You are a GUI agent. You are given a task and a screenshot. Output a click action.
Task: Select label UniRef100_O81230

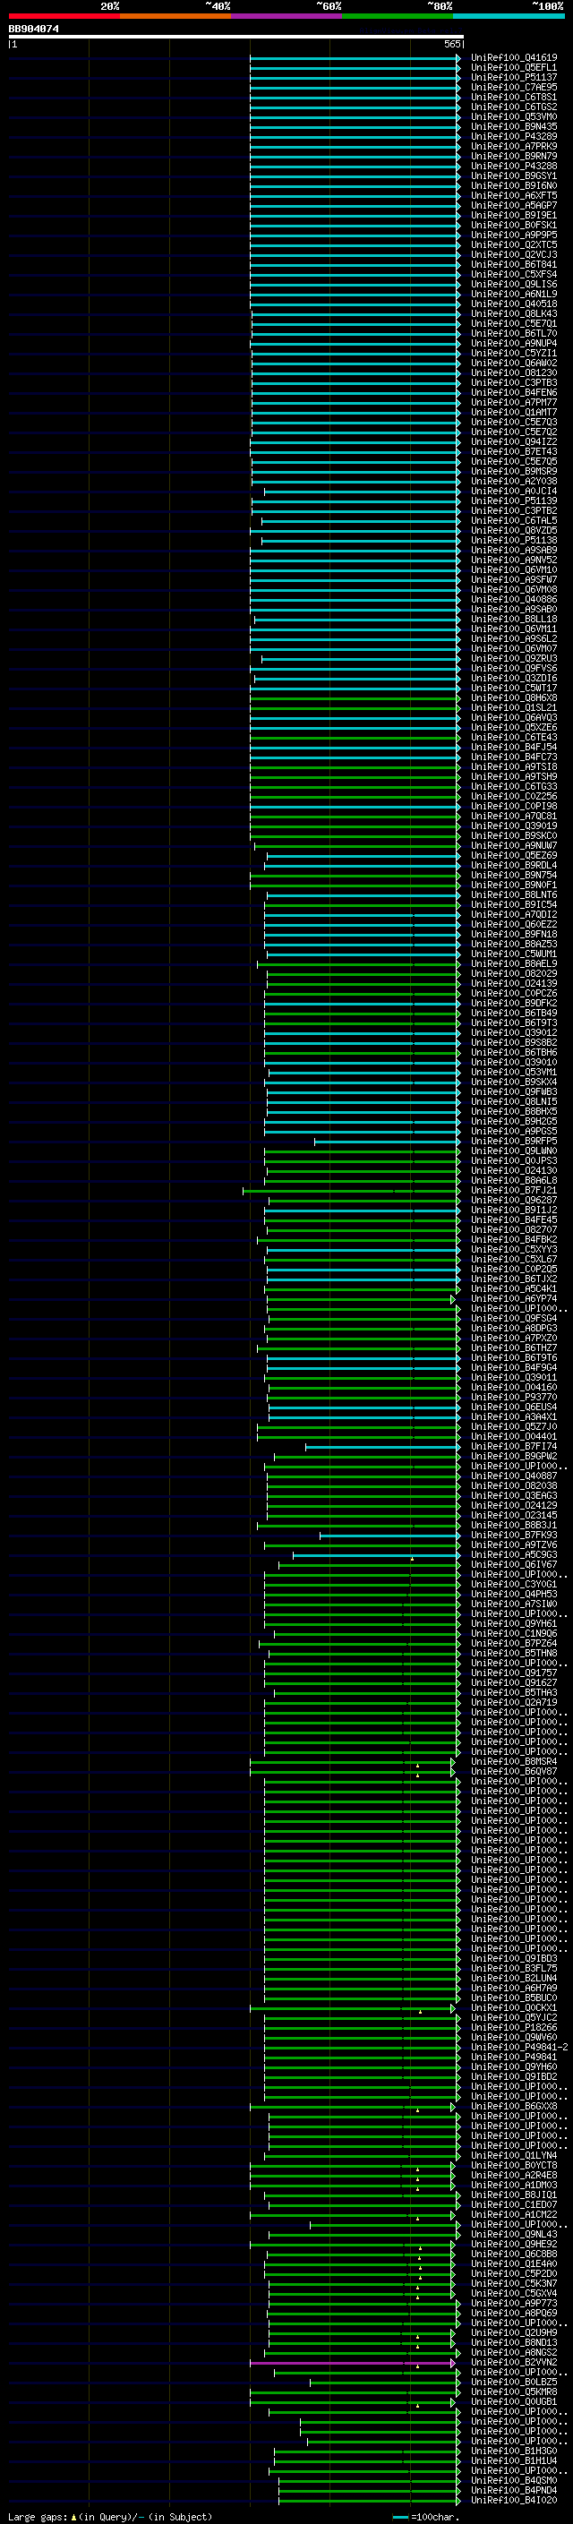pyautogui.click(x=513, y=372)
